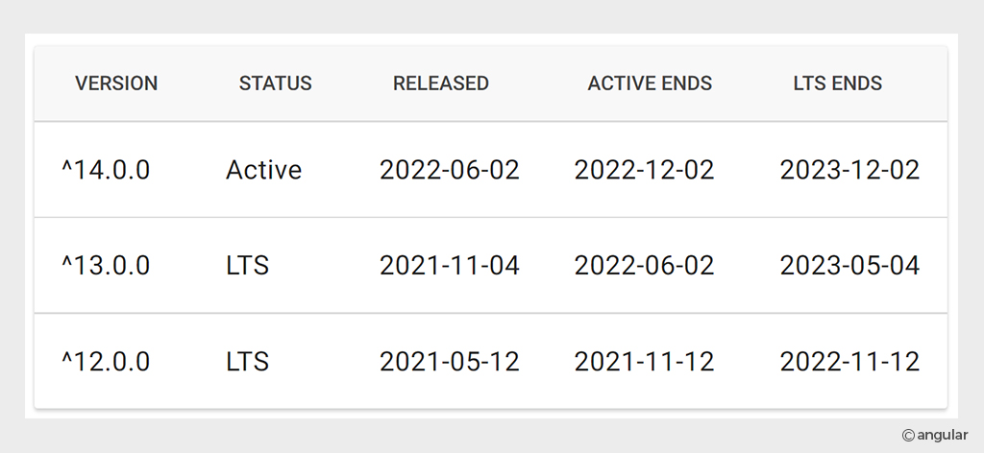
Task: Click the LTS ENDS column header
Action: tap(838, 83)
